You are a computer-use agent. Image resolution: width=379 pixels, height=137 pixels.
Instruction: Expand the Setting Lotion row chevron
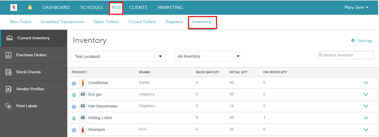(366, 118)
